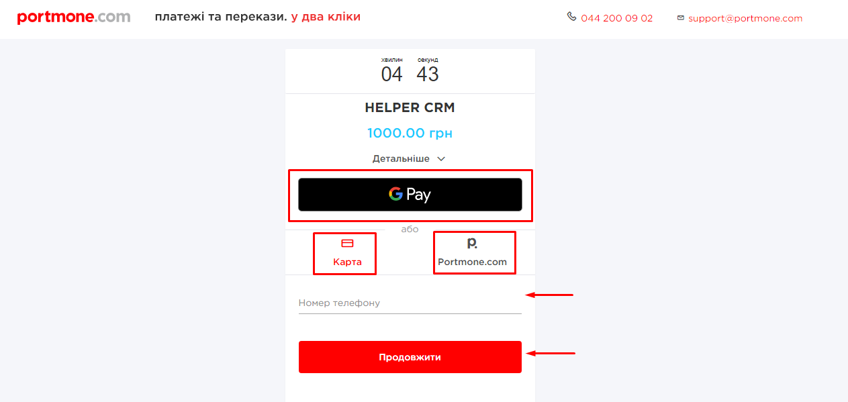Screen dimensions: 848x402
Task: Click the minutes countdown value 04
Action: pos(391,74)
